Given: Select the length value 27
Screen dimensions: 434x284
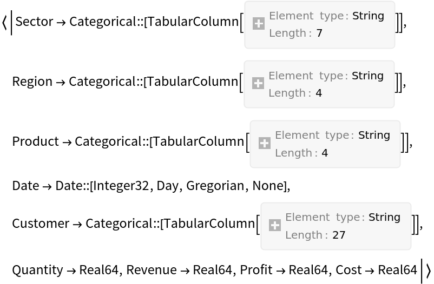Looking at the screenshot, I should point(339,235).
